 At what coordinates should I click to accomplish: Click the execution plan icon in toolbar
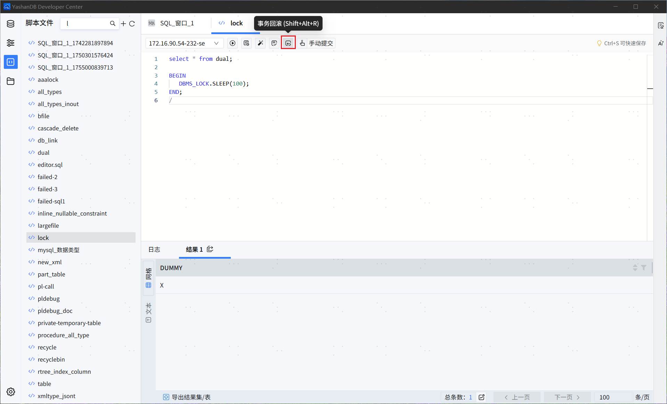tap(246, 43)
